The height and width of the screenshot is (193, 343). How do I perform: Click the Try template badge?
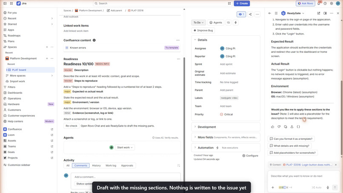[172, 48]
